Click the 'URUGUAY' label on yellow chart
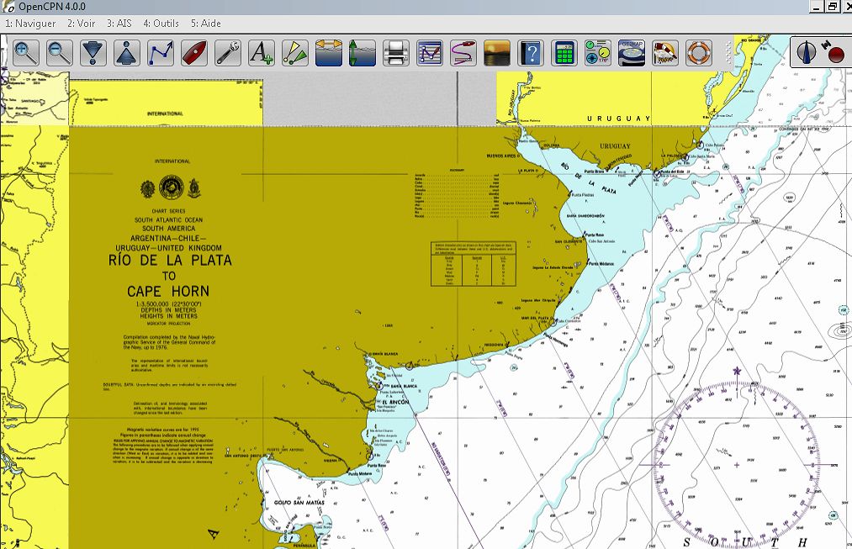This screenshot has width=852, height=549. [618, 119]
